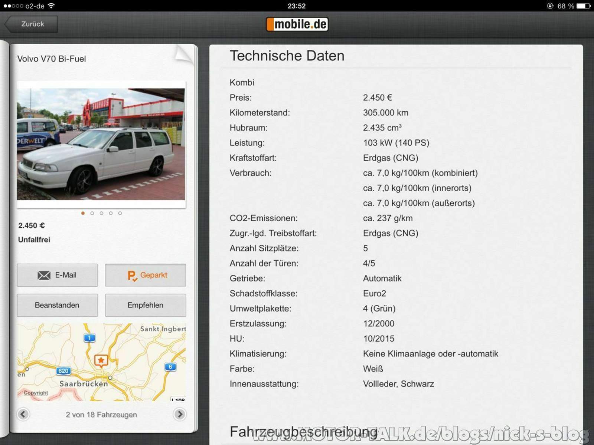
Task: Report listing with Beanstanden button
Action: click(x=57, y=305)
